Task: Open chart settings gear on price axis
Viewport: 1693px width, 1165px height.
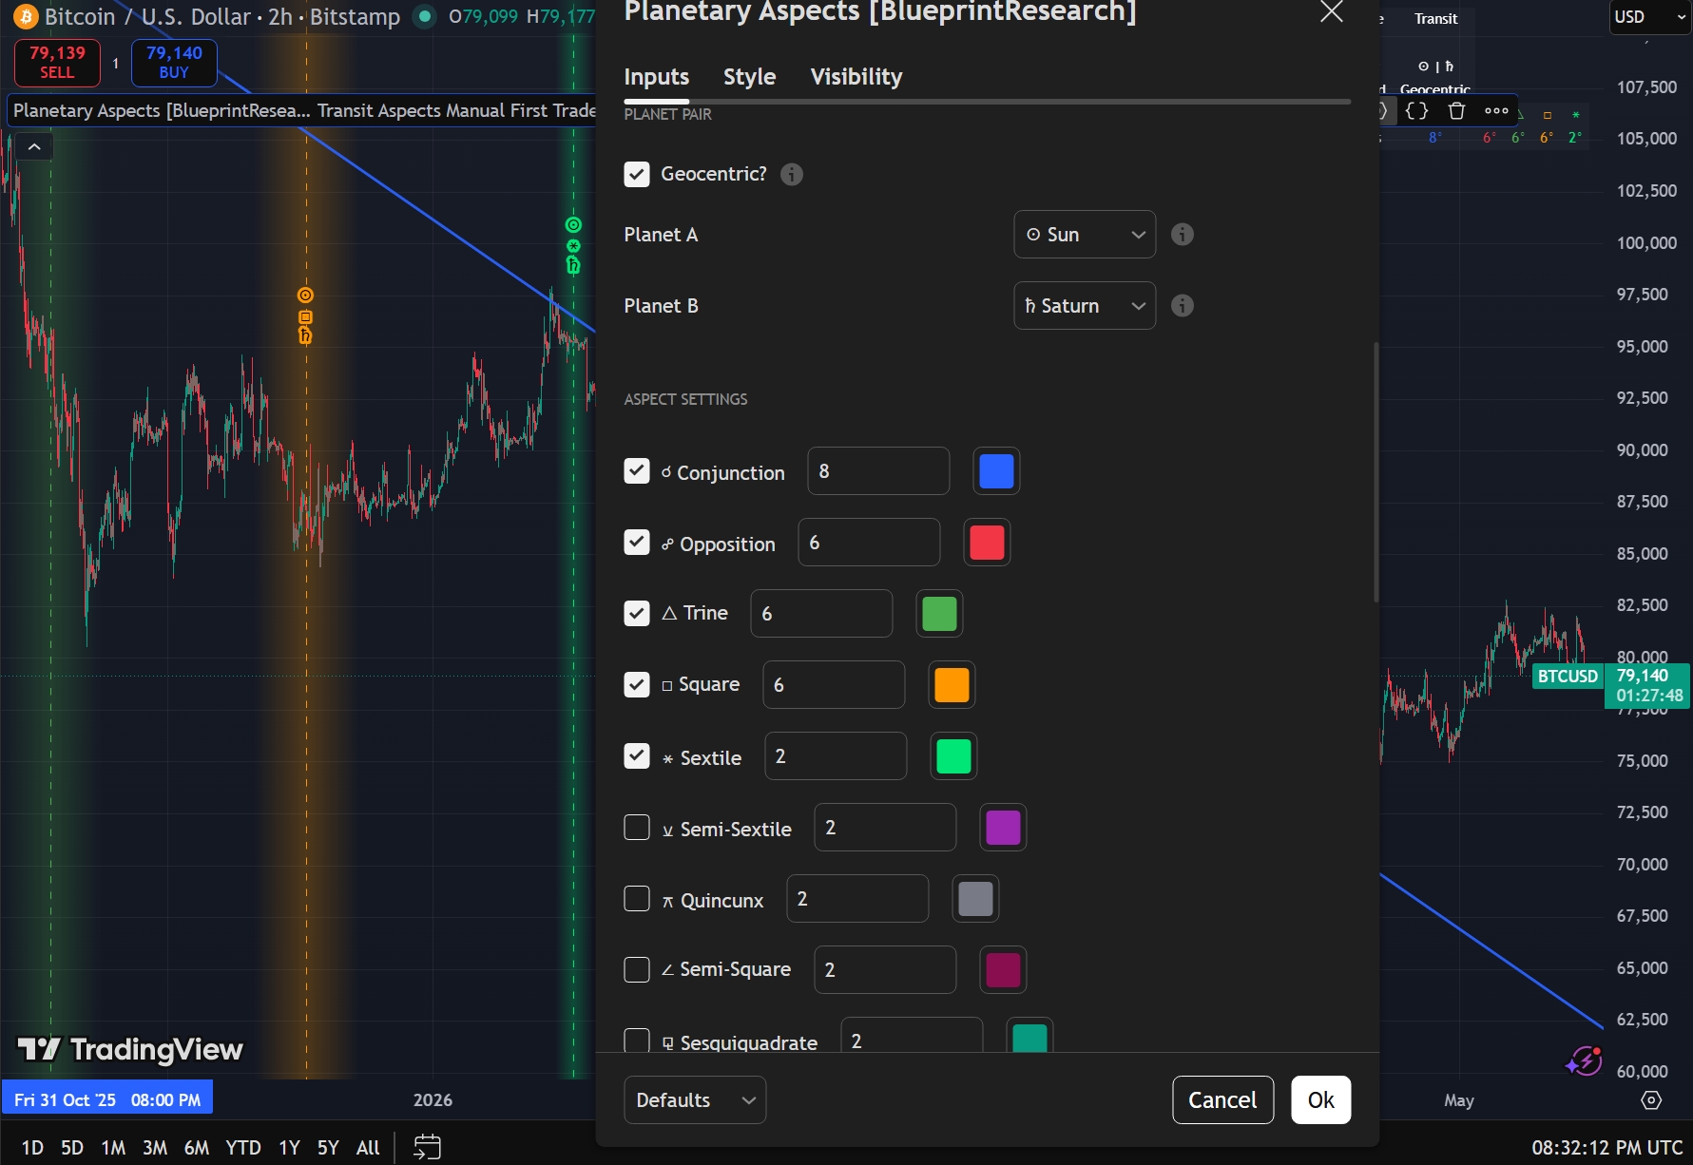Action: pos(1652,1099)
